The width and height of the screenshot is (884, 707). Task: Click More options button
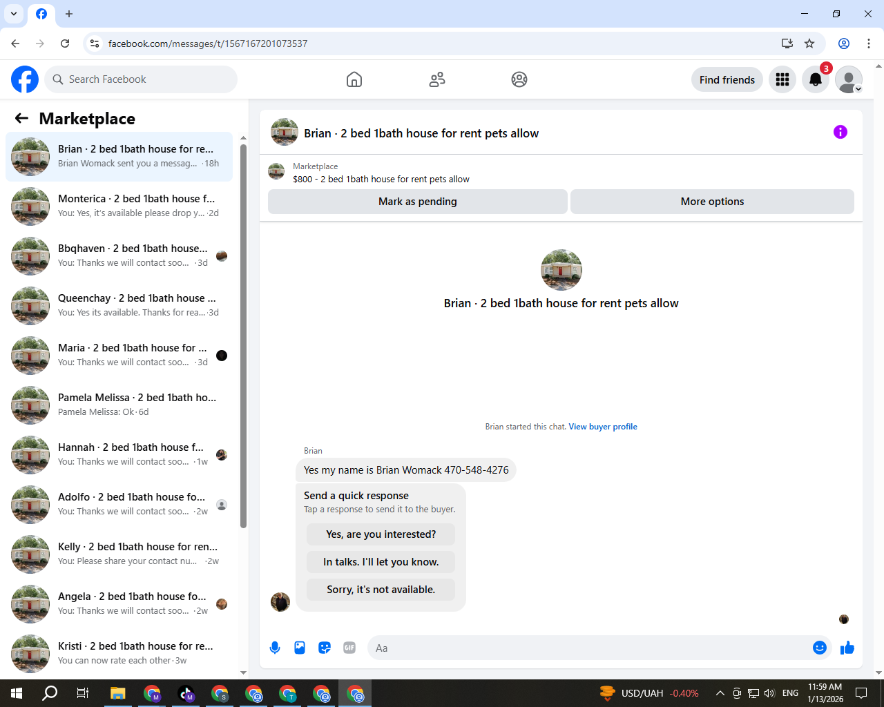[712, 202]
